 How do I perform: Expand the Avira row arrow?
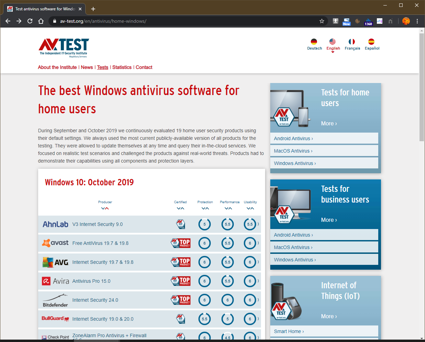258,281
